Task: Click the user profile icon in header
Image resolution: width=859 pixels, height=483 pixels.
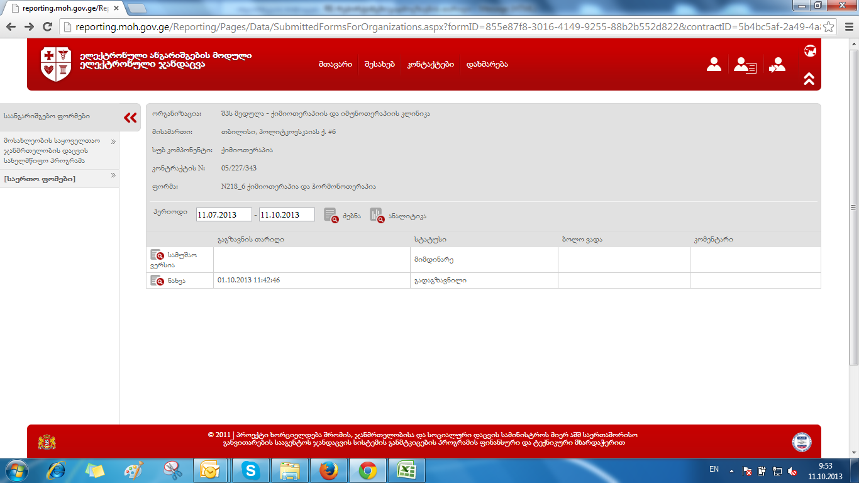Action: (x=714, y=65)
